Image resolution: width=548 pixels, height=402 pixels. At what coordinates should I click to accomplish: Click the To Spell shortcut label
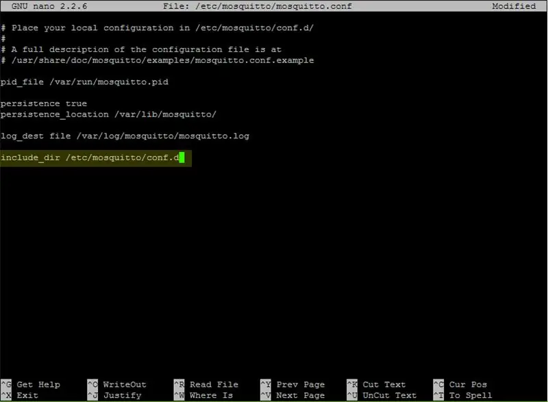pos(463,395)
